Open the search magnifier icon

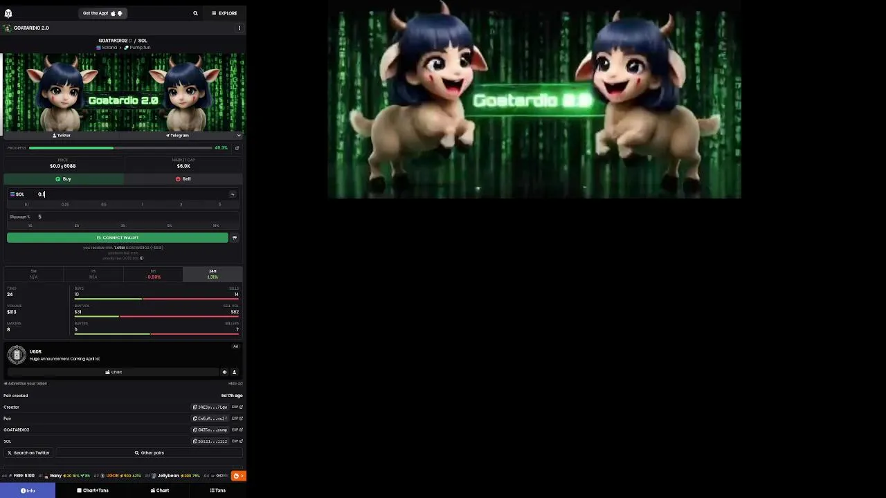click(x=195, y=13)
